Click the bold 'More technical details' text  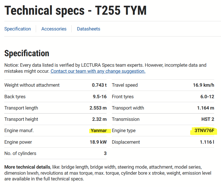[27, 167]
